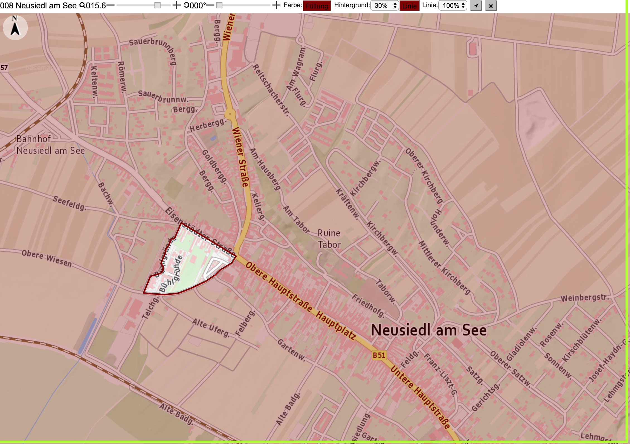Open the Füllung fill color swatch
Viewport: 630px width, 444px height.
317,6
